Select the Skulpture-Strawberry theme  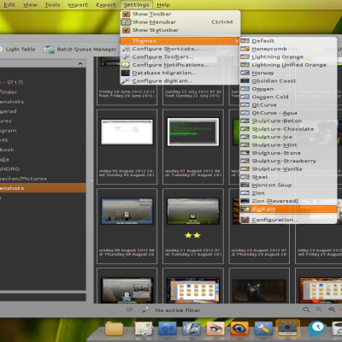pos(288,161)
